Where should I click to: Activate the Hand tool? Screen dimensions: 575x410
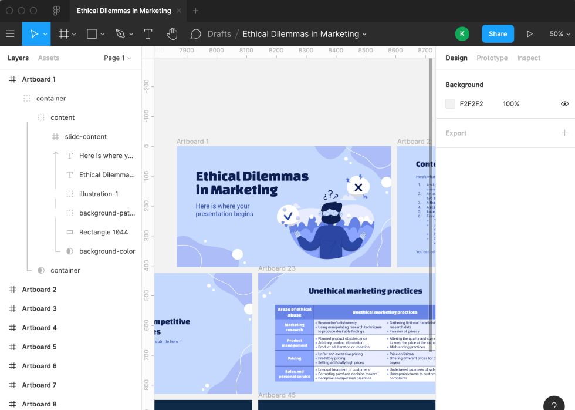[172, 34]
